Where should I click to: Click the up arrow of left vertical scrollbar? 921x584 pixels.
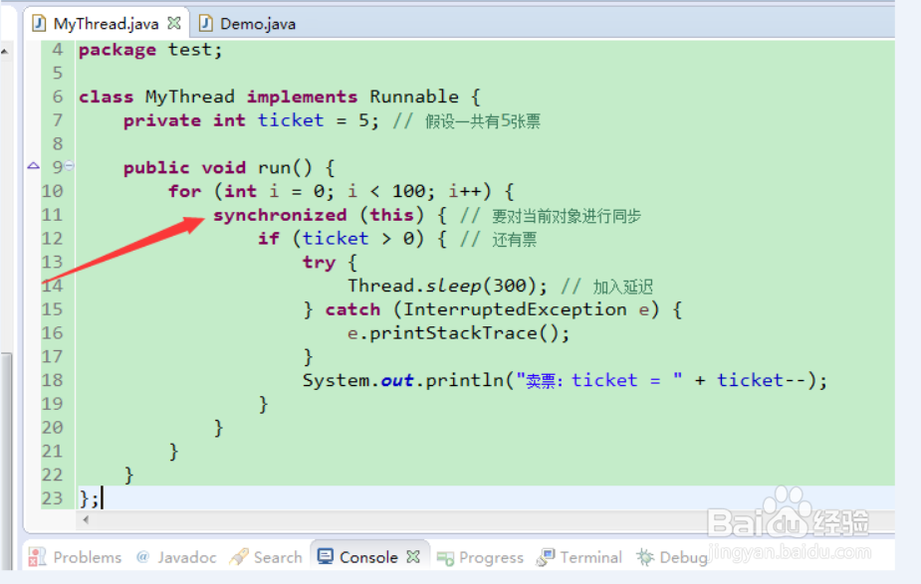pos(5,52)
